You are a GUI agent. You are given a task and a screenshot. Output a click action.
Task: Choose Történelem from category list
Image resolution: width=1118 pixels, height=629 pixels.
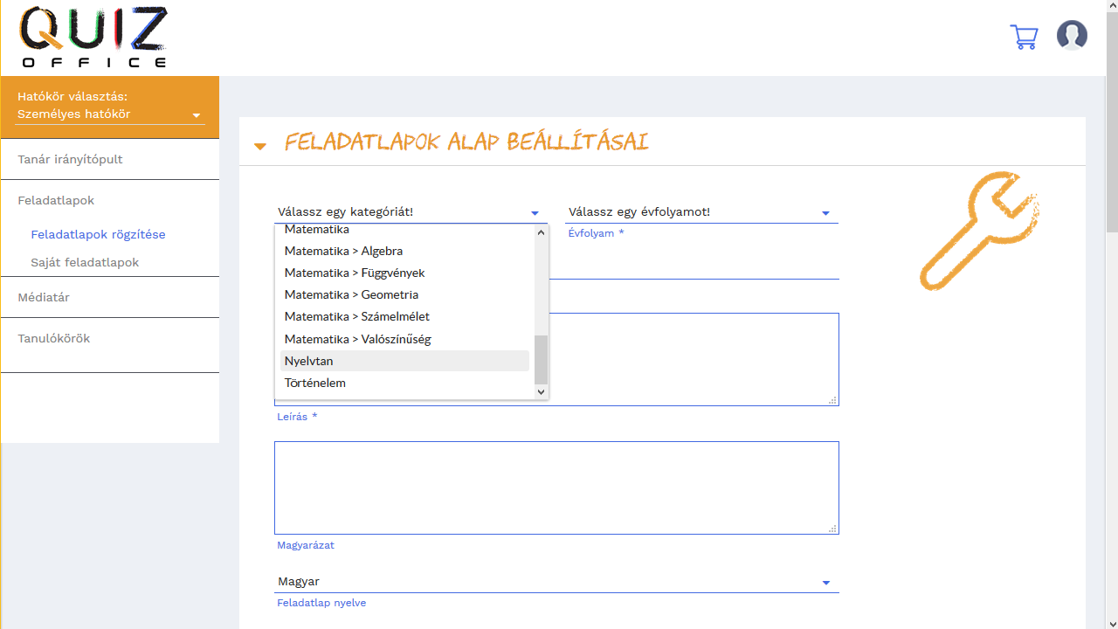point(404,383)
